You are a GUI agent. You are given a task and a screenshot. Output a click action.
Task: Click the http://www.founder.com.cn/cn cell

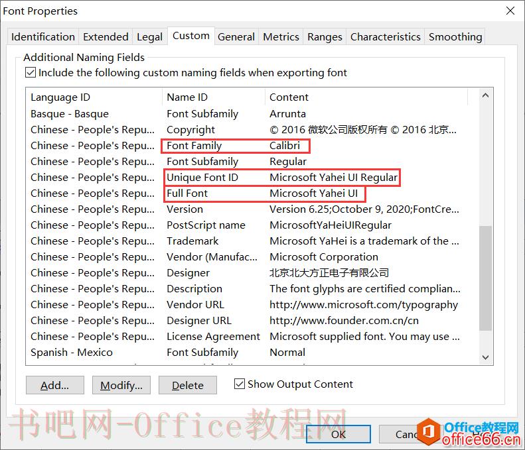(344, 320)
